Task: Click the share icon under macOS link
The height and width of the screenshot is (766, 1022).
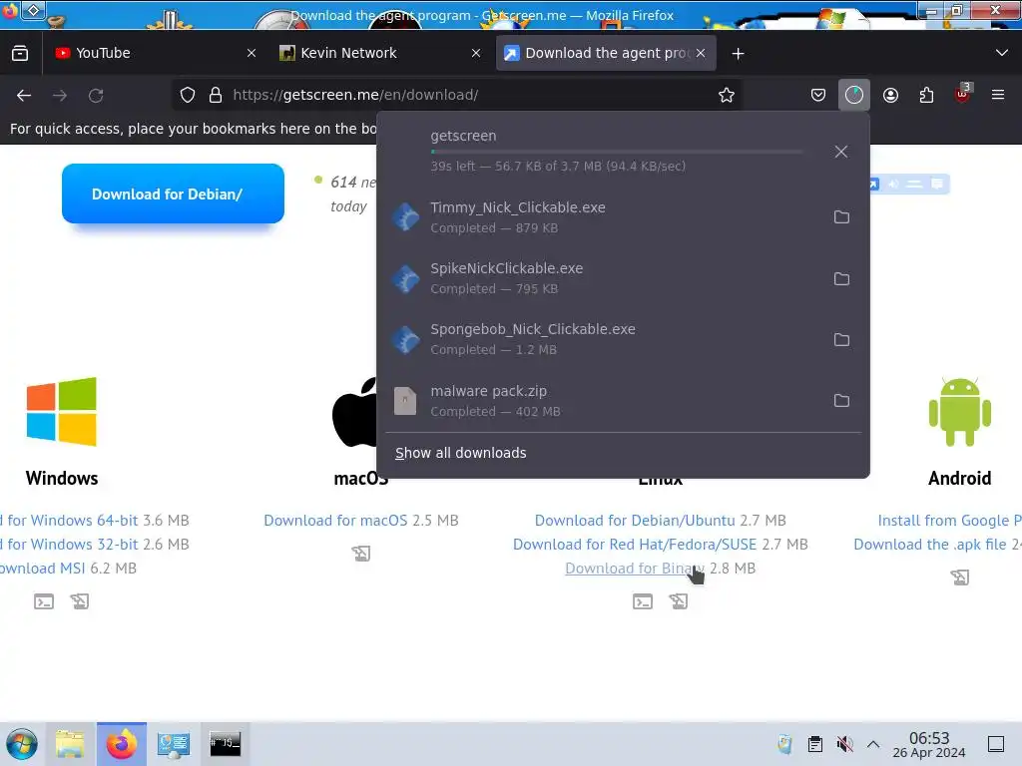Action: [x=361, y=554]
